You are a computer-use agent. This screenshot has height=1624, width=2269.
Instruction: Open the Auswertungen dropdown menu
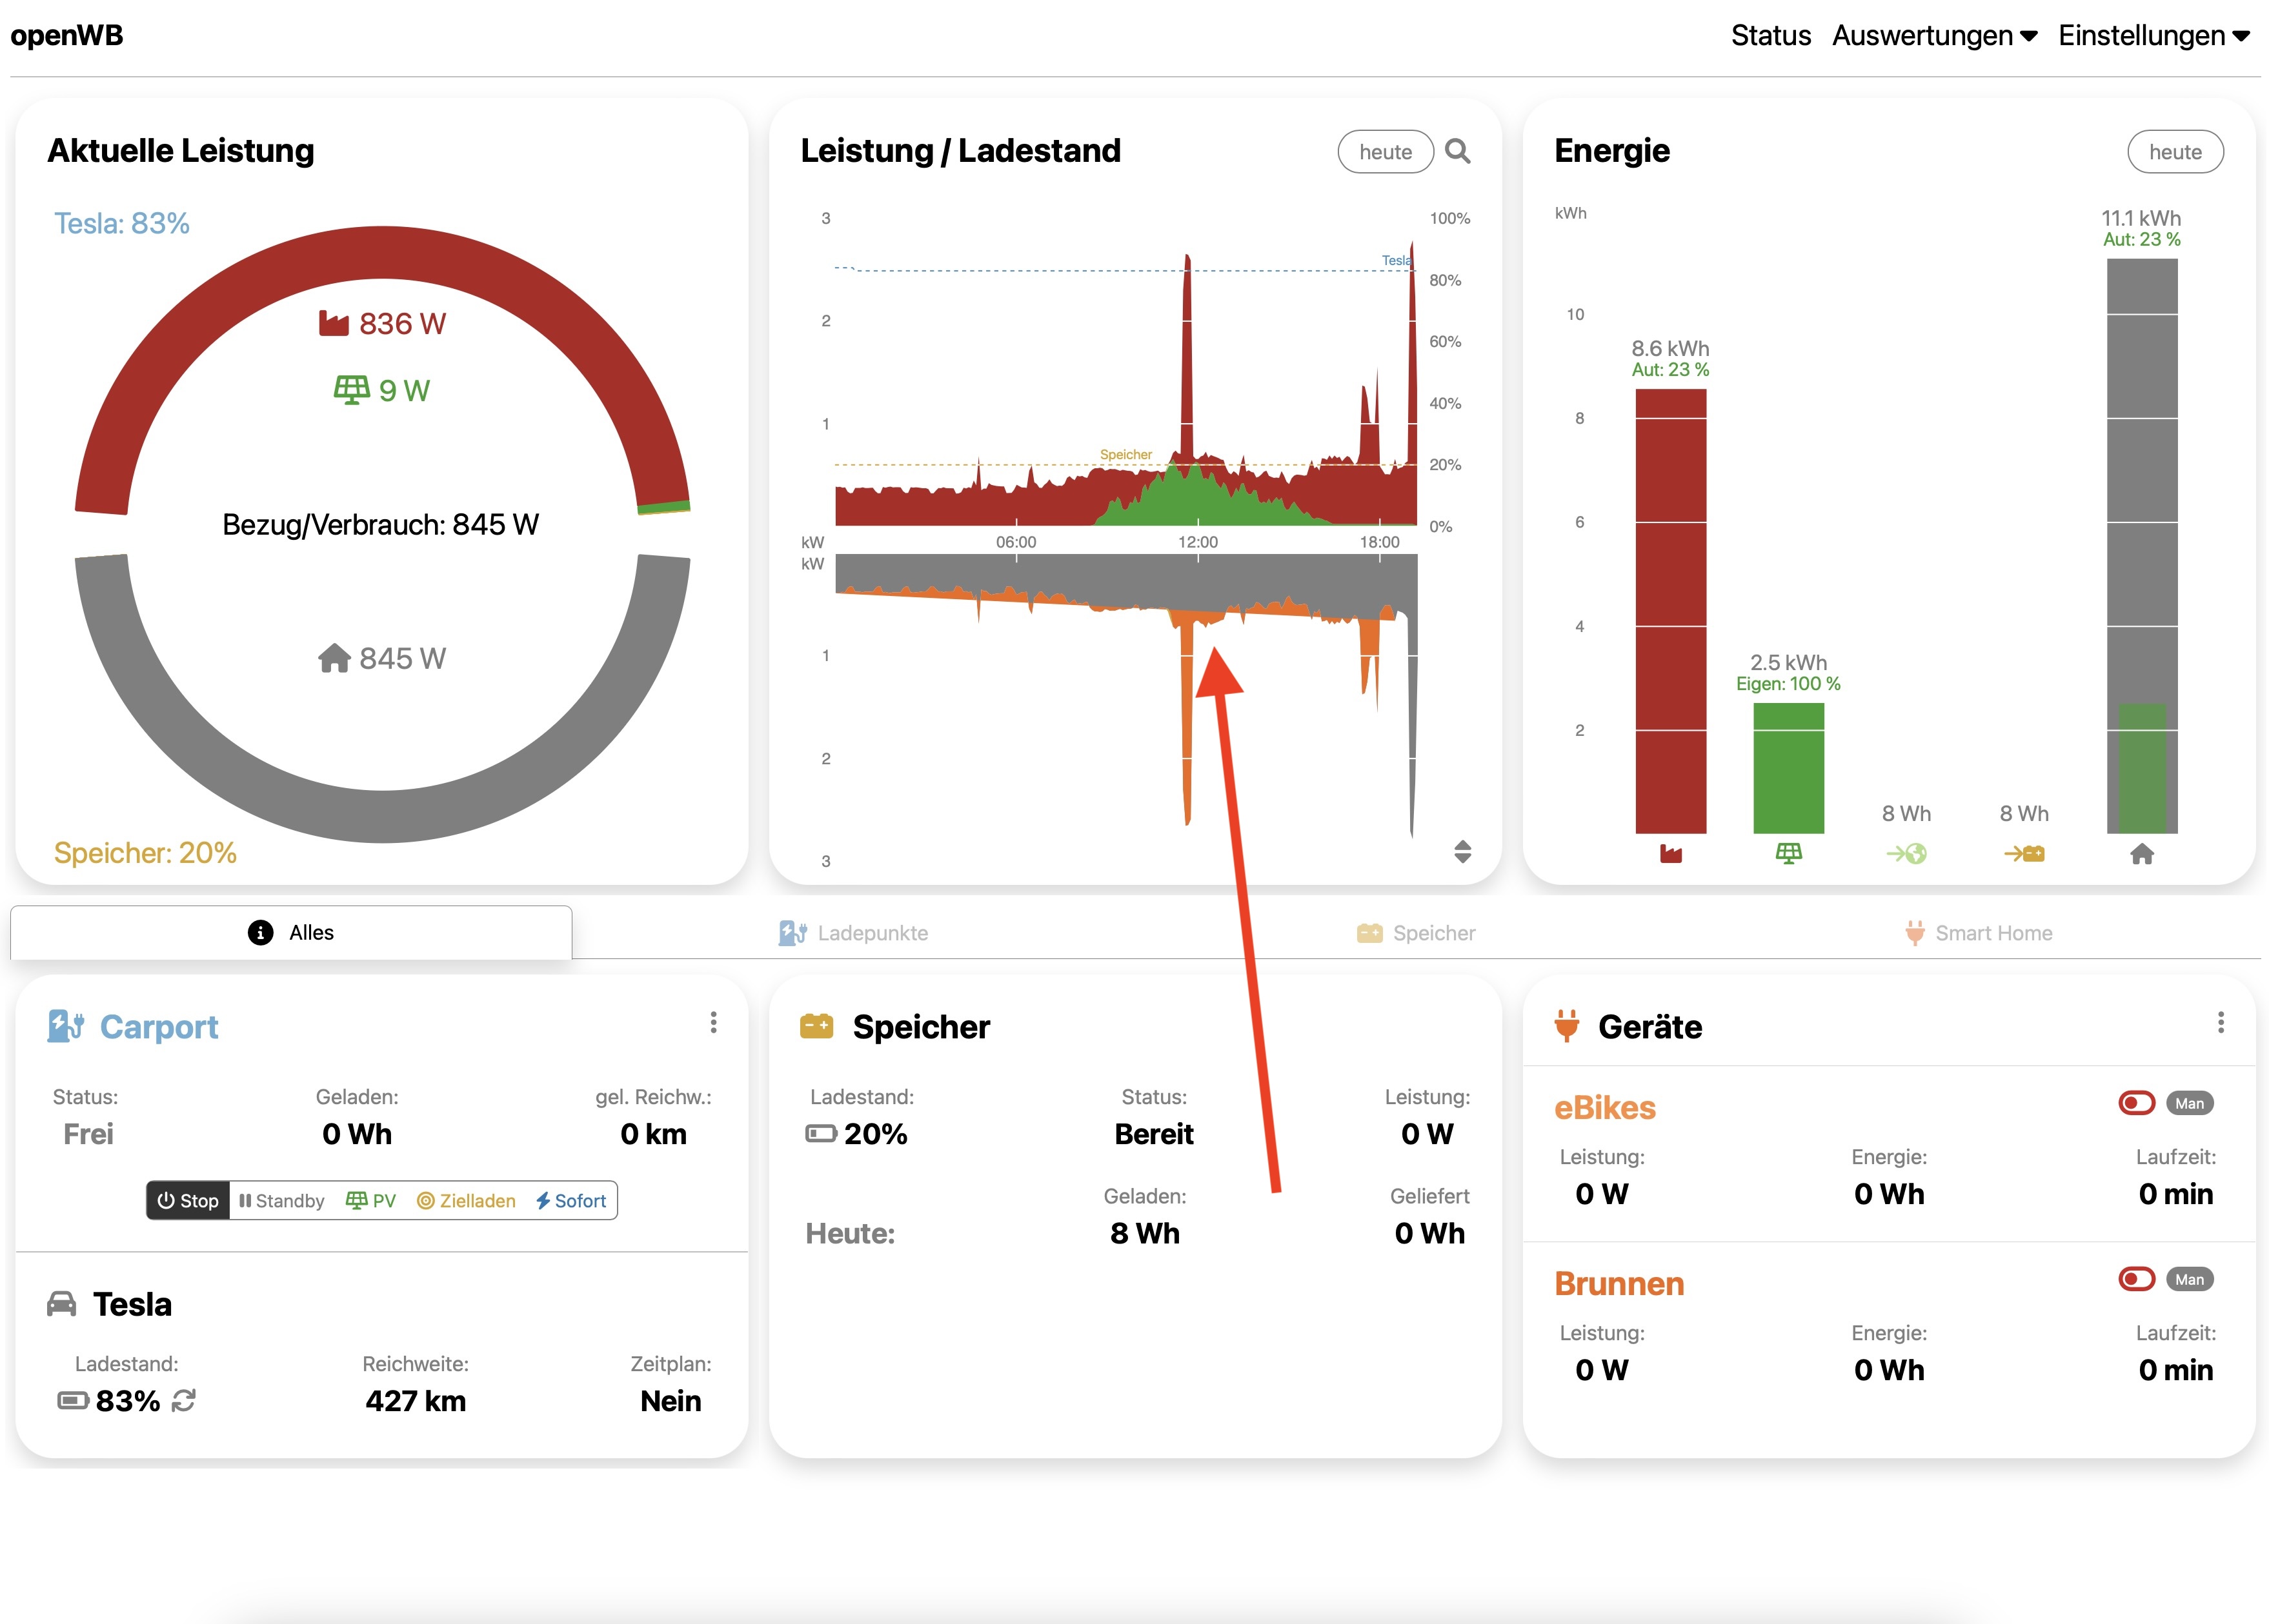click(x=1934, y=36)
